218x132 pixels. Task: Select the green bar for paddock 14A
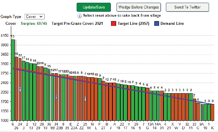[x=158, y=105]
